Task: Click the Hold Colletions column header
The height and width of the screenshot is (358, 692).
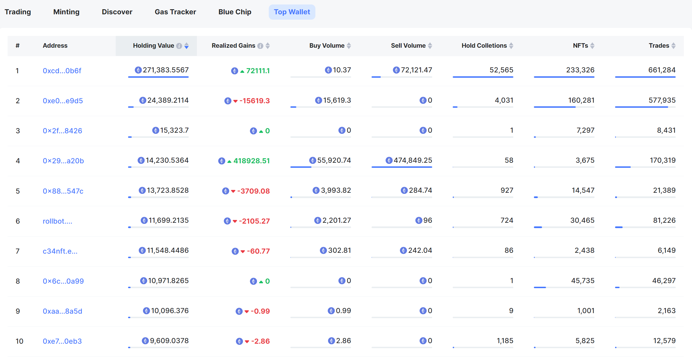Action: tap(484, 46)
